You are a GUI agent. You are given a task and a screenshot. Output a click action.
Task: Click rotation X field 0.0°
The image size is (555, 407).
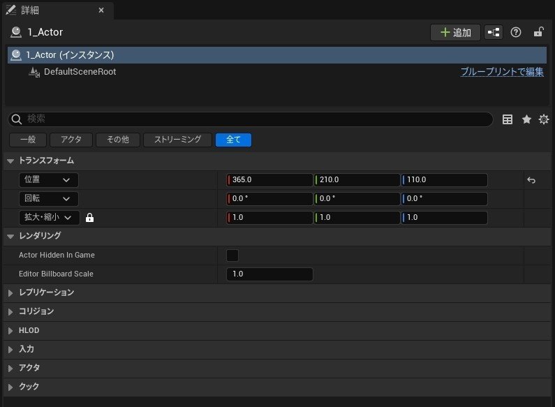[x=269, y=198]
